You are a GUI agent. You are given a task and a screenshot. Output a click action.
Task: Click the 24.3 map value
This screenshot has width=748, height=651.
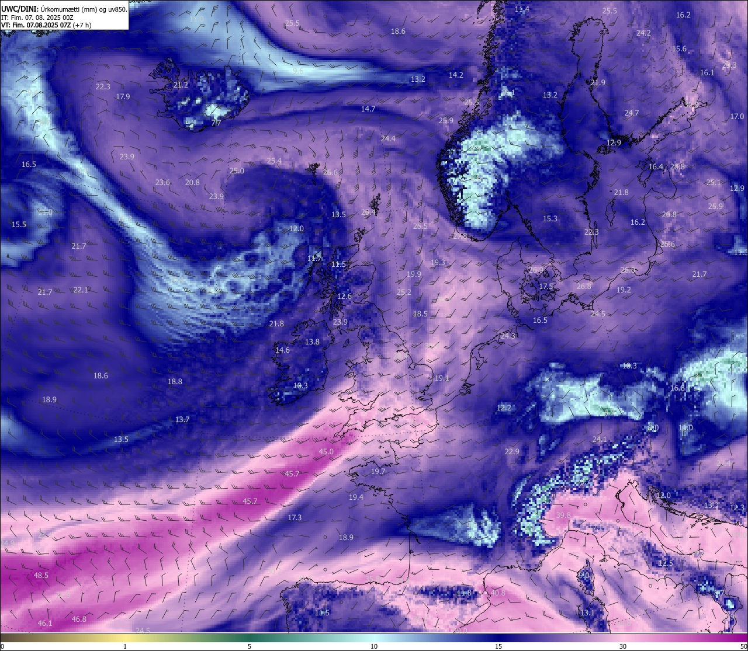(x=508, y=336)
